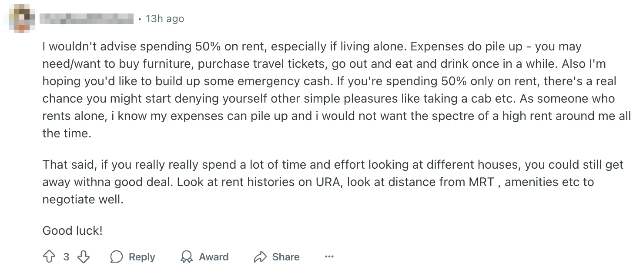This screenshot has height=273, width=643.
Task: Click the word "MRT" in the comment
Action: [481, 182]
